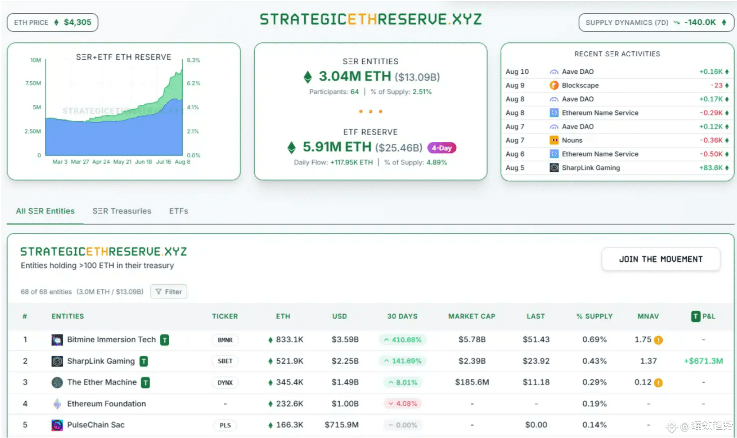Click the Aave DAO icon in the Aug 7 activity
The height and width of the screenshot is (438, 737).
[x=554, y=126]
